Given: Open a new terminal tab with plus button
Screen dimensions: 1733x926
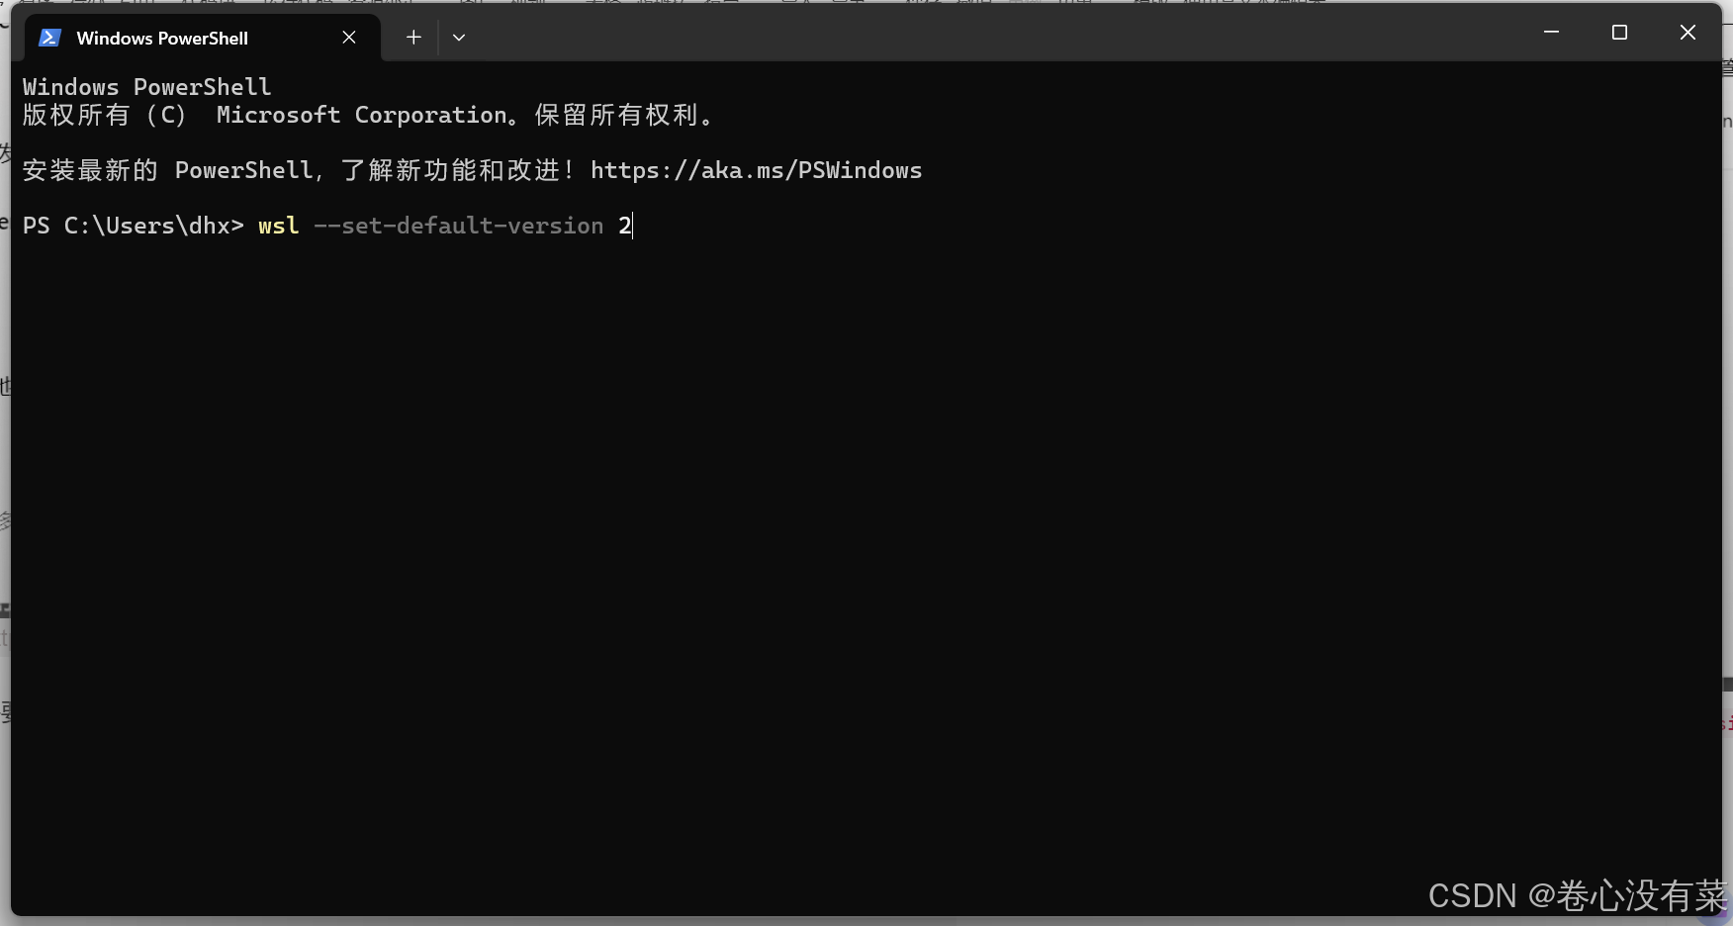Looking at the screenshot, I should 412,37.
